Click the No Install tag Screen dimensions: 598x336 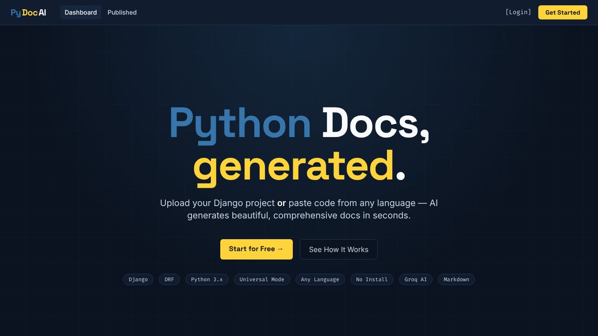click(x=372, y=279)
